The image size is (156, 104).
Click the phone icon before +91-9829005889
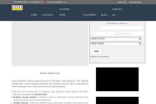click(12, 2)
